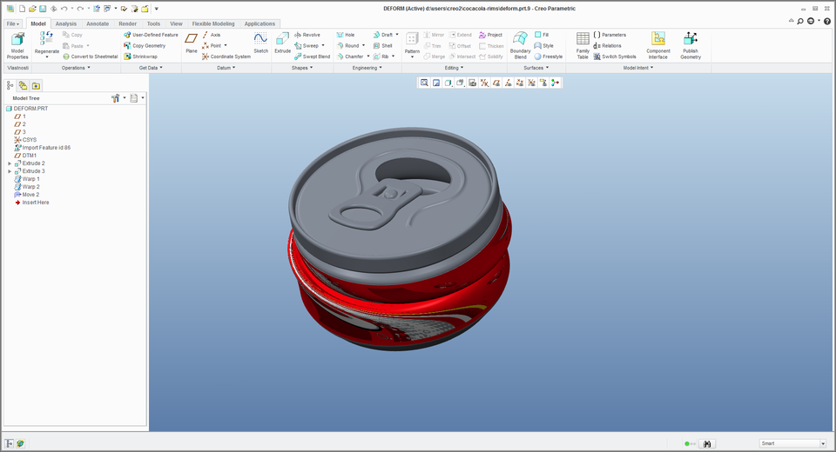
Task: Open the View Manager icon
Action: click(x=472, y=83)
